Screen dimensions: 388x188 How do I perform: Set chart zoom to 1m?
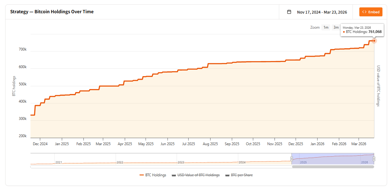pos(326,27)
